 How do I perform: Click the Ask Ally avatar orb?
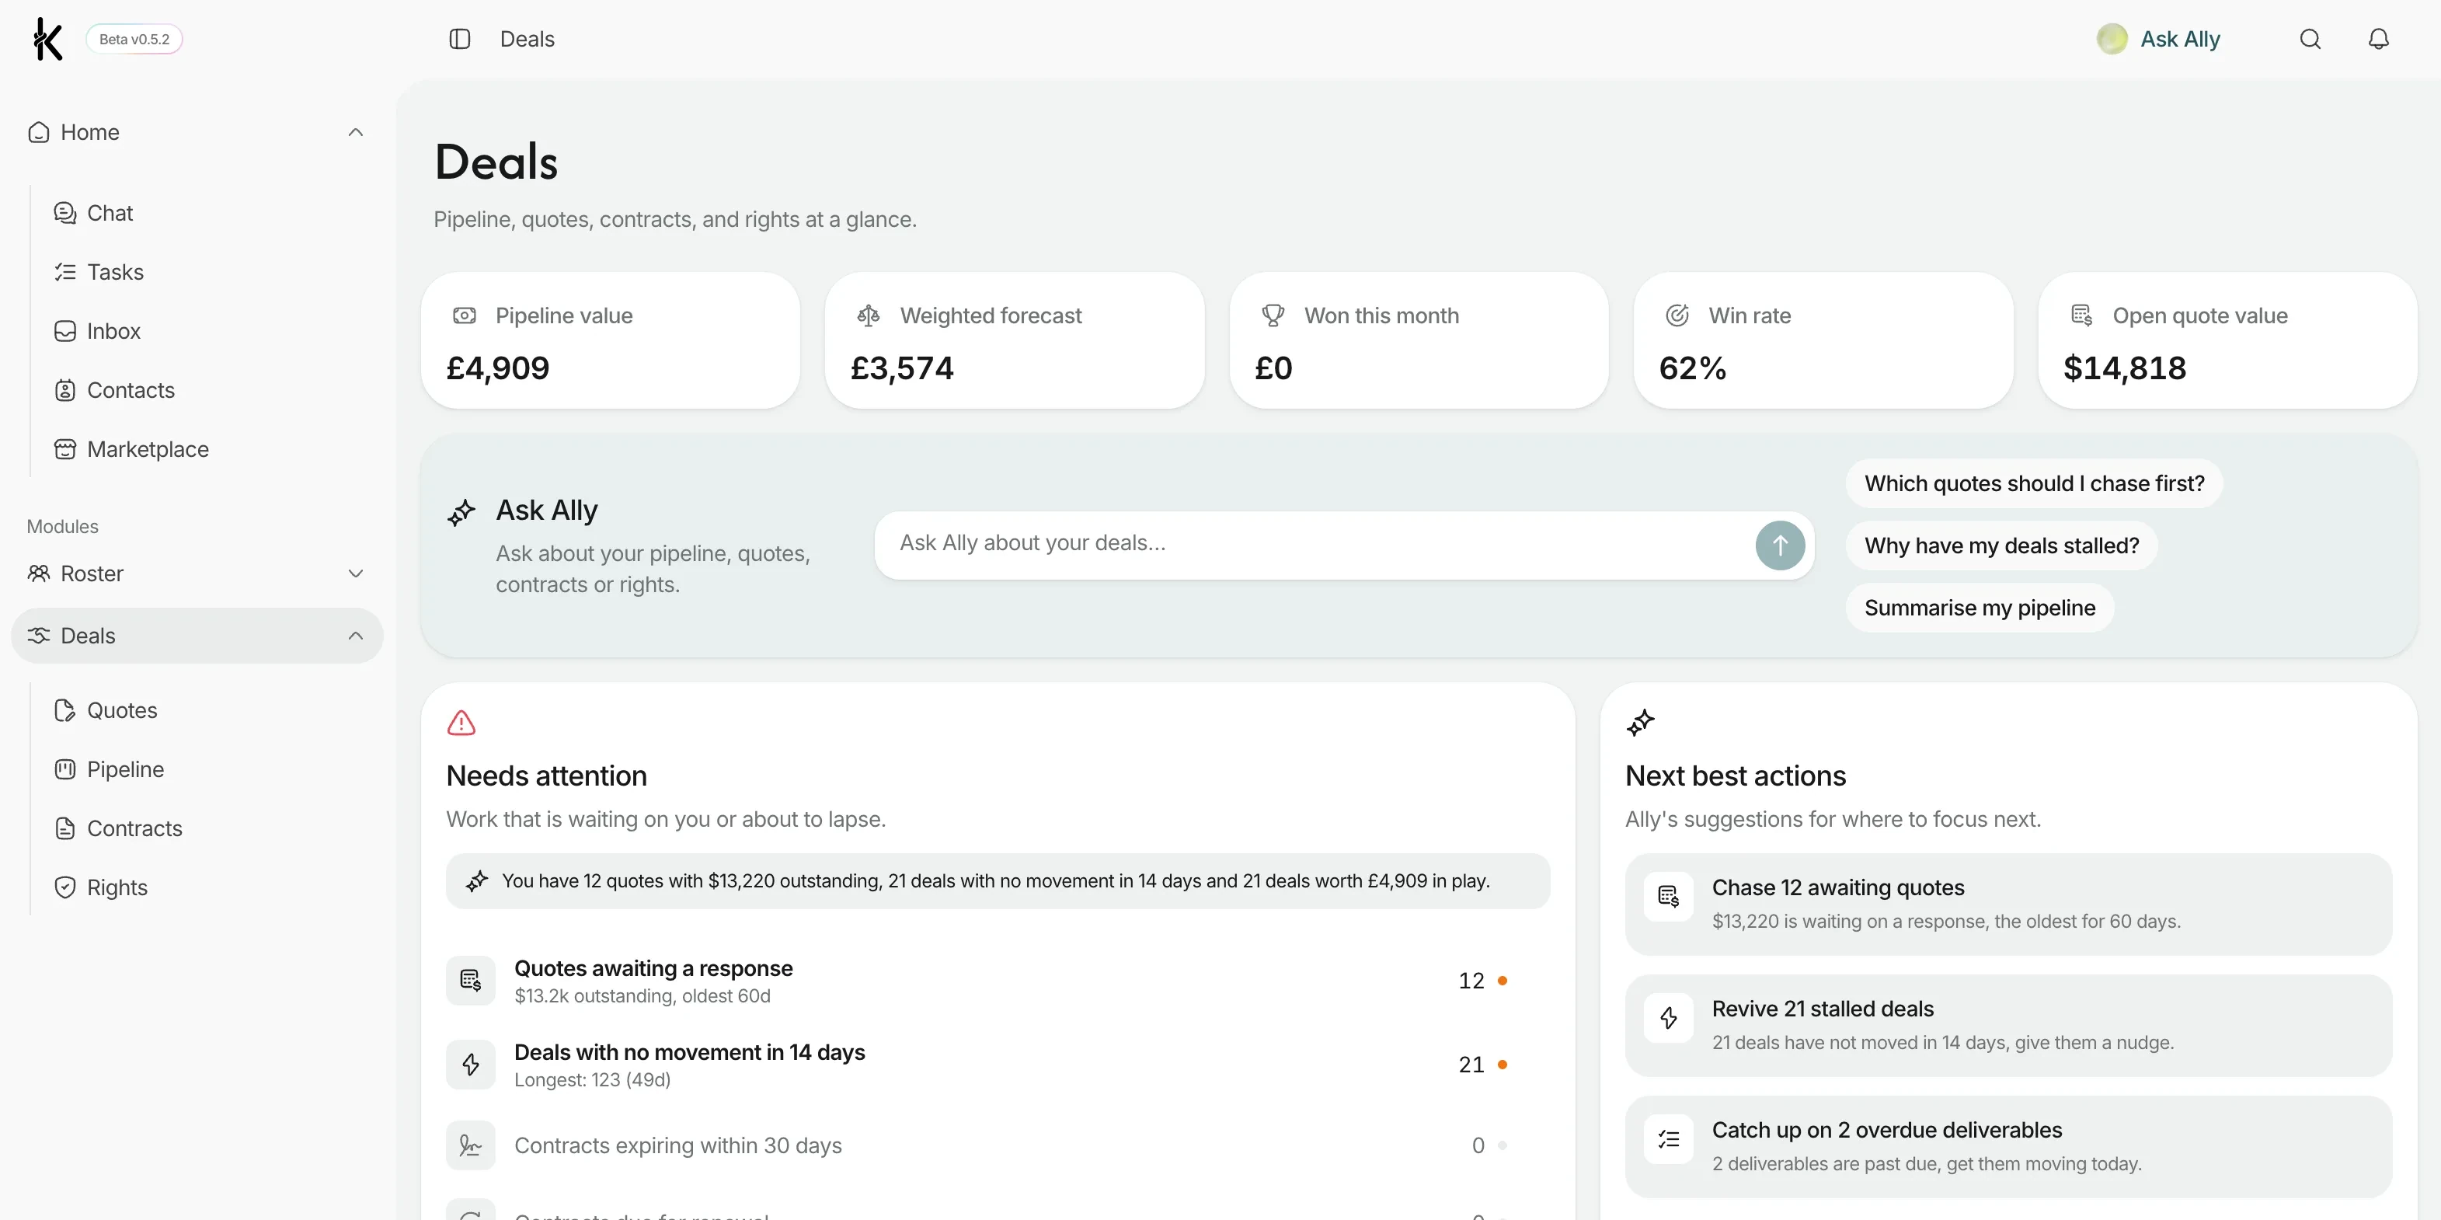(2112, 39)
